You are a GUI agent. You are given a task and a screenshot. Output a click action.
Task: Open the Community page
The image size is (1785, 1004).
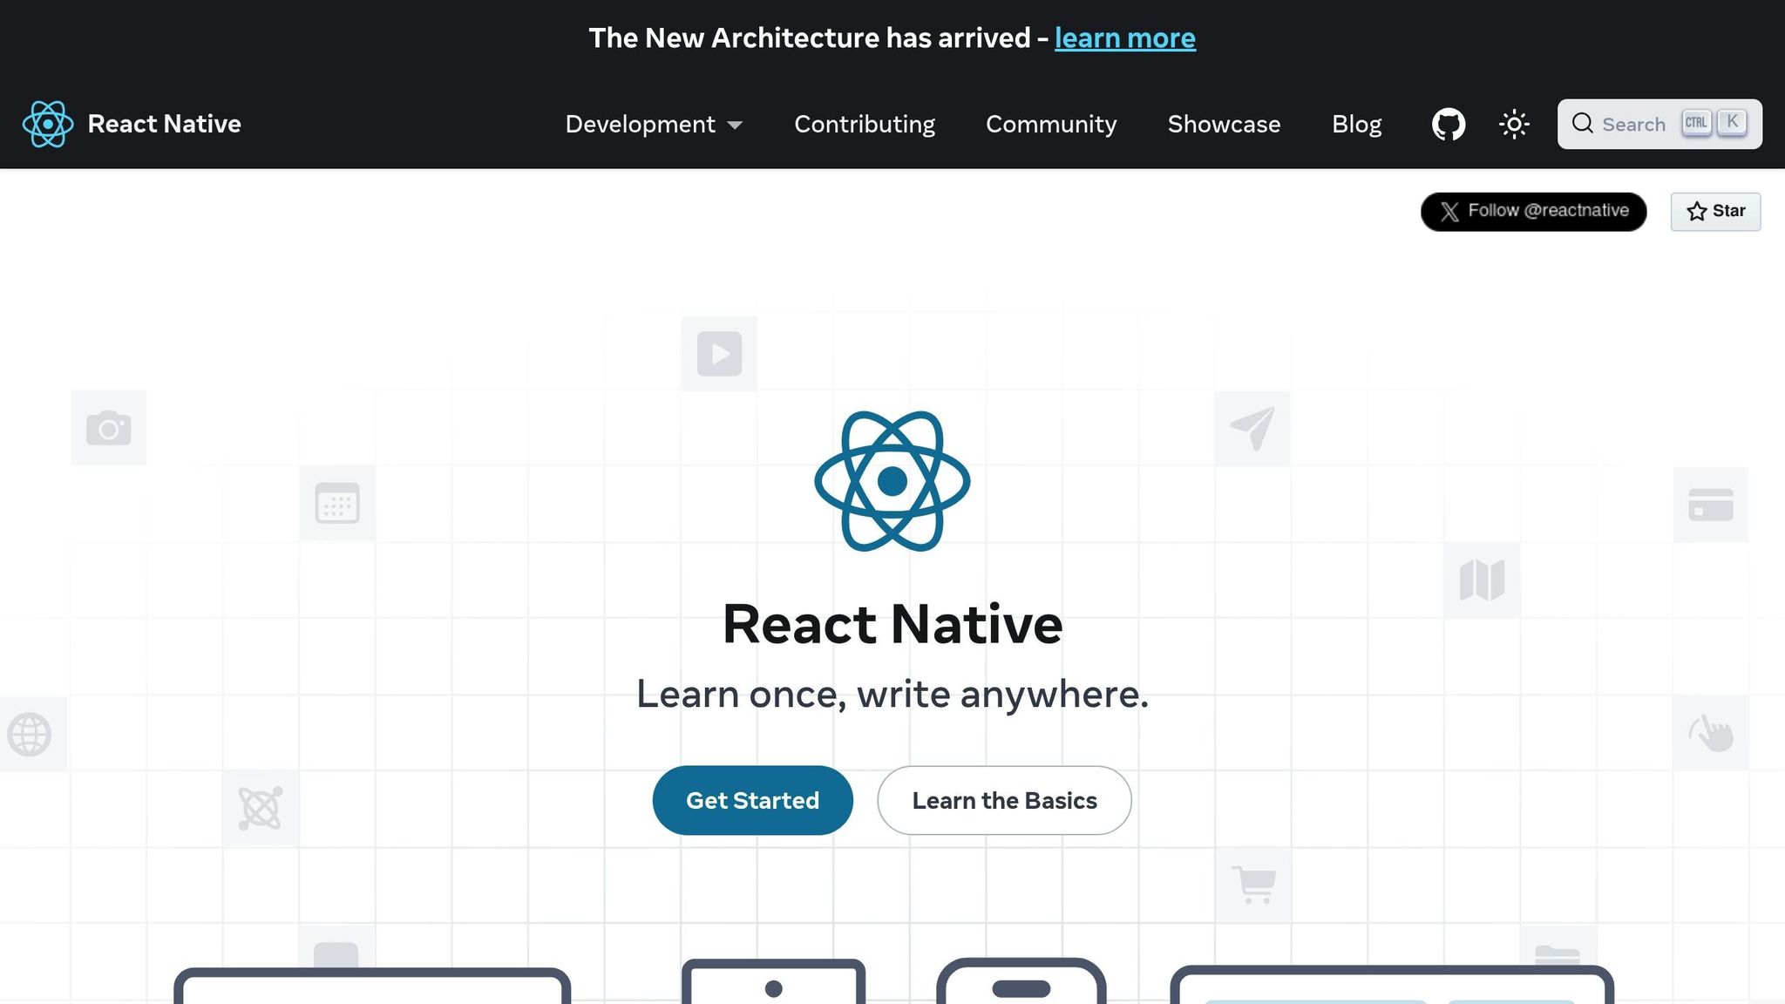(x=1050, y=124)
